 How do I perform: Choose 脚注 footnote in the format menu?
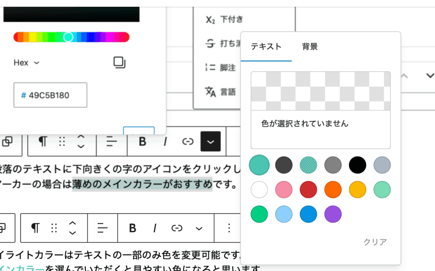point(221,68)
